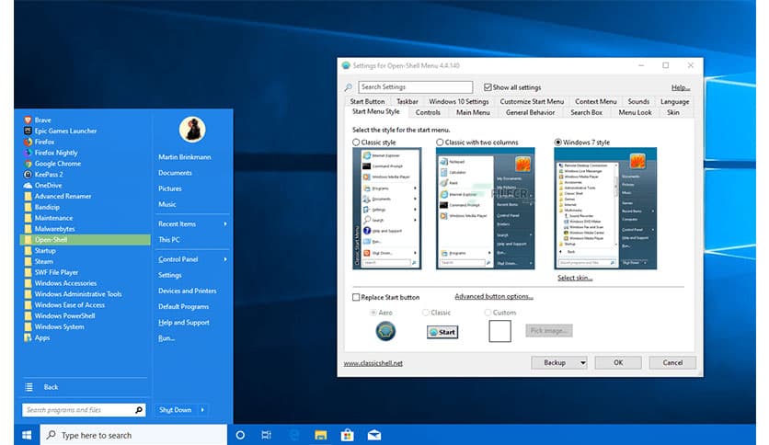
Task: Open Brave browser icon in start menu
Action: tap(28, 120)
